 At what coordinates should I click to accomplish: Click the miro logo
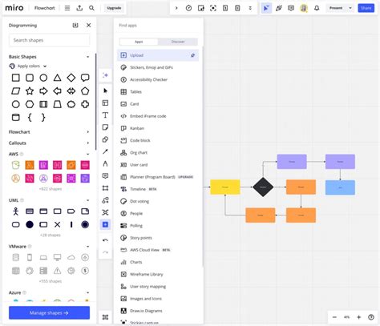[14, 8]
